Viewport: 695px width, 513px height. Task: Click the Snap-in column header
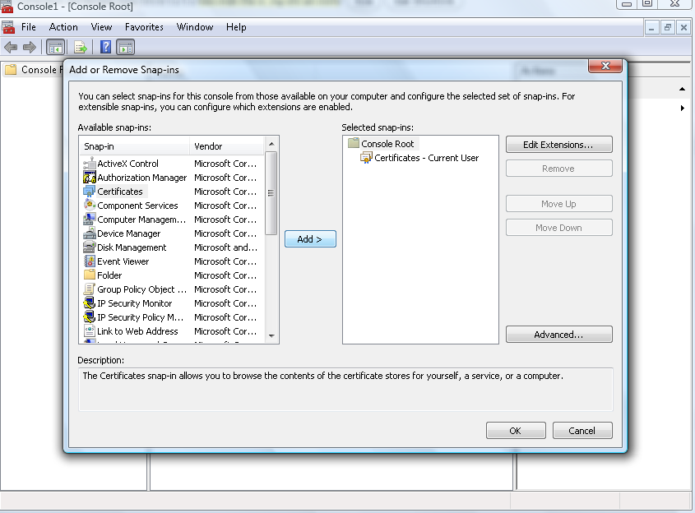[135, 146]
